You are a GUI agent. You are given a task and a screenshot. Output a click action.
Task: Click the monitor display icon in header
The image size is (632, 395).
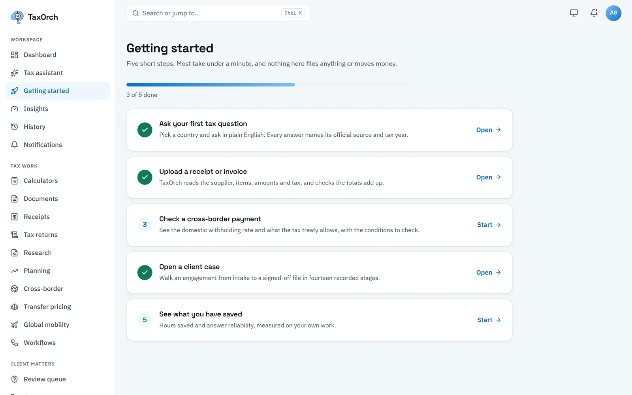click(x=574, y=13)
